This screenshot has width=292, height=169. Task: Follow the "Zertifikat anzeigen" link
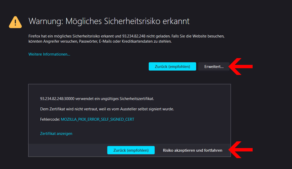click(x=56, y=134)
